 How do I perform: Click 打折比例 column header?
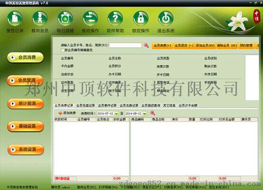coord(207,119)
